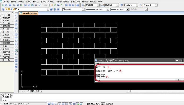Expand the 三维工具 palette section
Screen dimensions: 184x105
pos(7,57)
